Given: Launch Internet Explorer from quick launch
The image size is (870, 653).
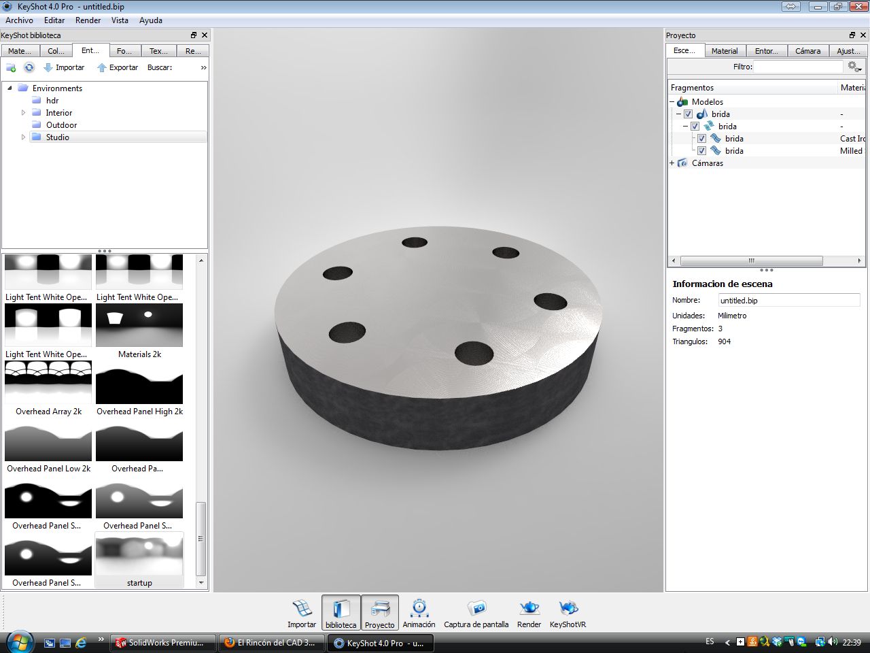Looking at the screenshot, I should 81,642.
